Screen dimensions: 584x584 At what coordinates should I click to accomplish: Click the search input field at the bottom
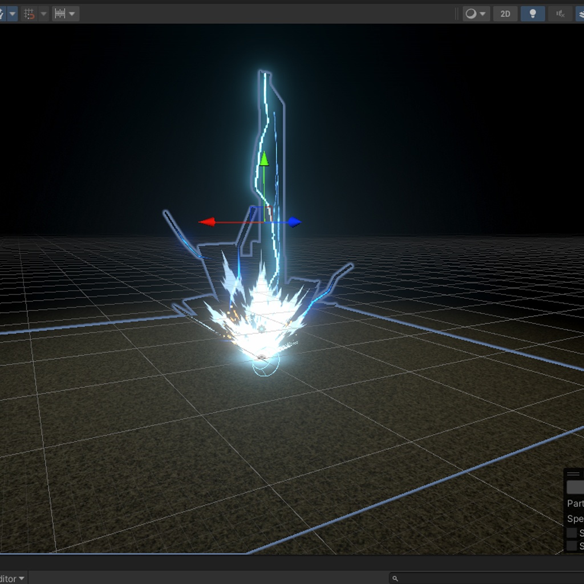[x=485, y=578]
